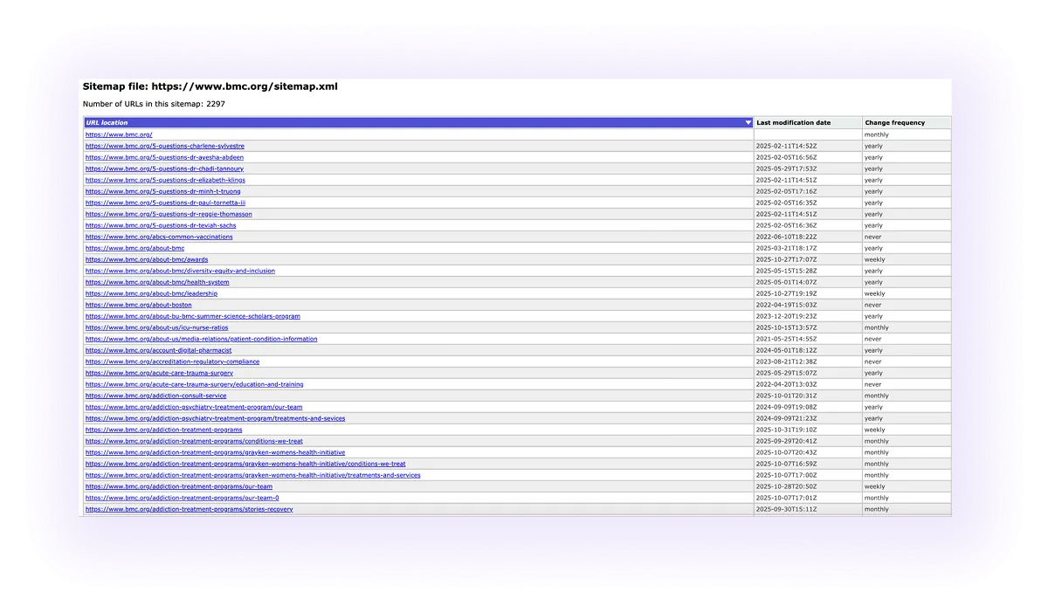Open the 5-questions-dr-avesha-abdeen link

[x=163, y=157]
